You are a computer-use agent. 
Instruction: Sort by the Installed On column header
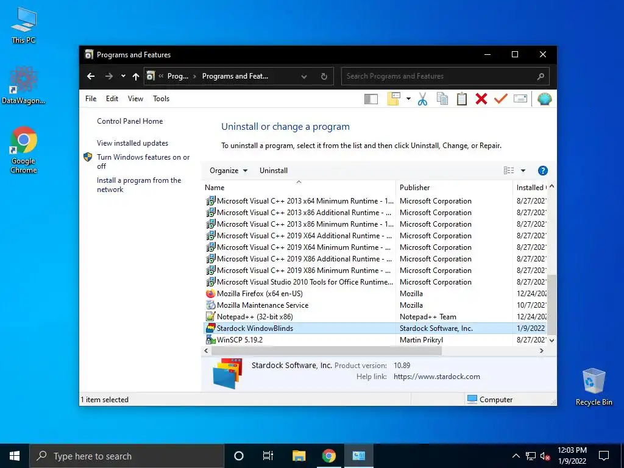pos(531,188)
